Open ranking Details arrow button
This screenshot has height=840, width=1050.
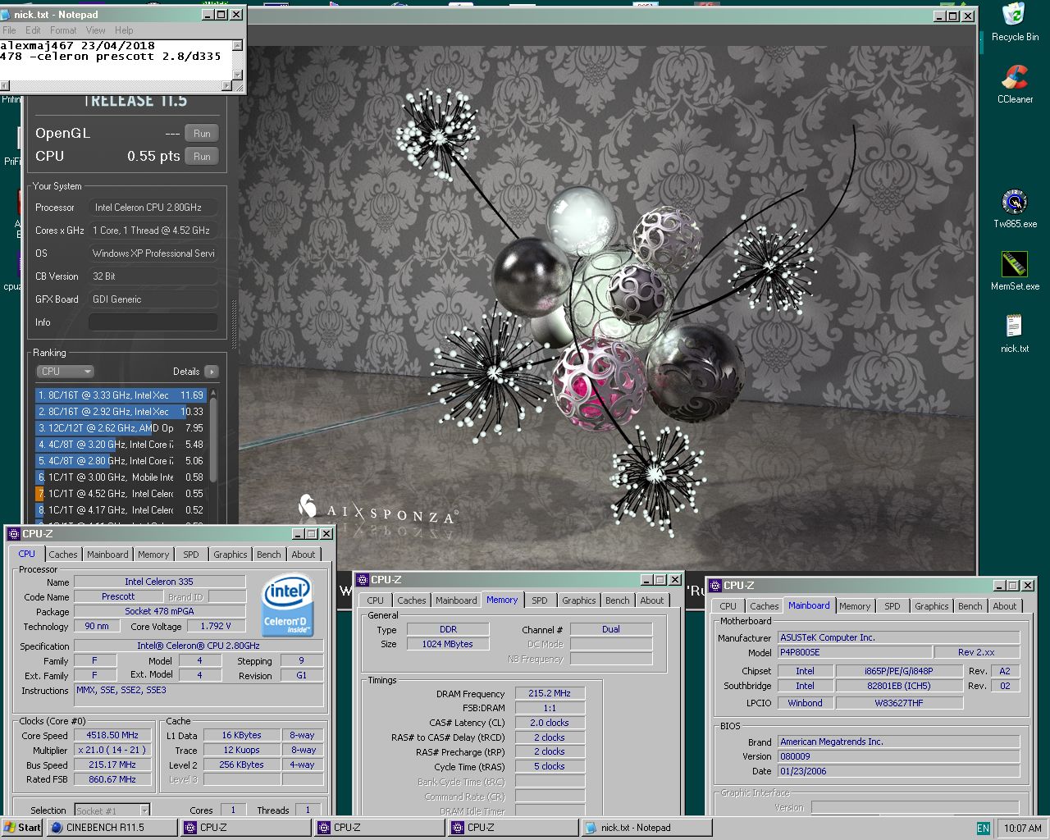212,372
